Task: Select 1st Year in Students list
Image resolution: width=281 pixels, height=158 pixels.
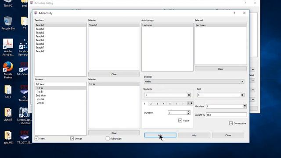Action: (x=61, y=84)
